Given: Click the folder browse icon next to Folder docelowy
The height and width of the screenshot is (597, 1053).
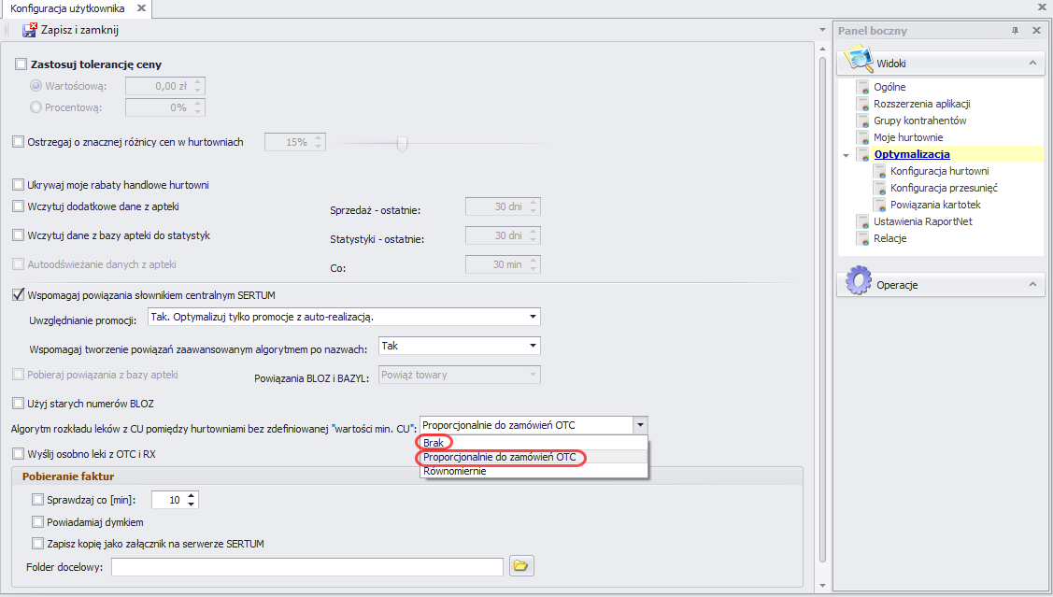Looking at the screenshot, I should (521, 566).
